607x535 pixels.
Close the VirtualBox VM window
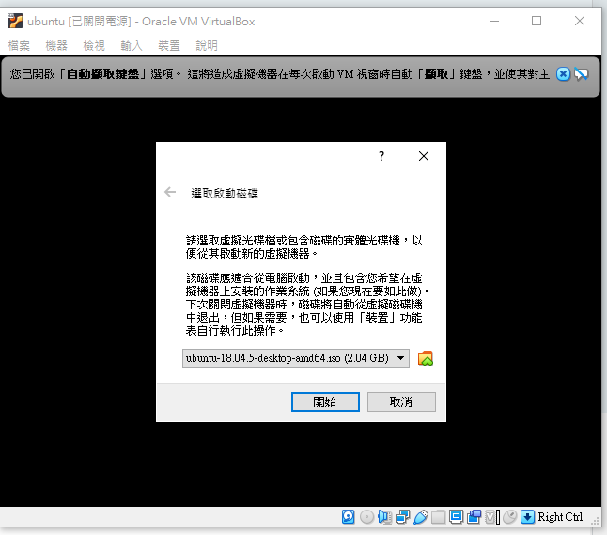580,21
